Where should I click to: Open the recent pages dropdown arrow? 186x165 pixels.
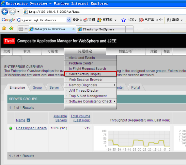click(18, 12)
